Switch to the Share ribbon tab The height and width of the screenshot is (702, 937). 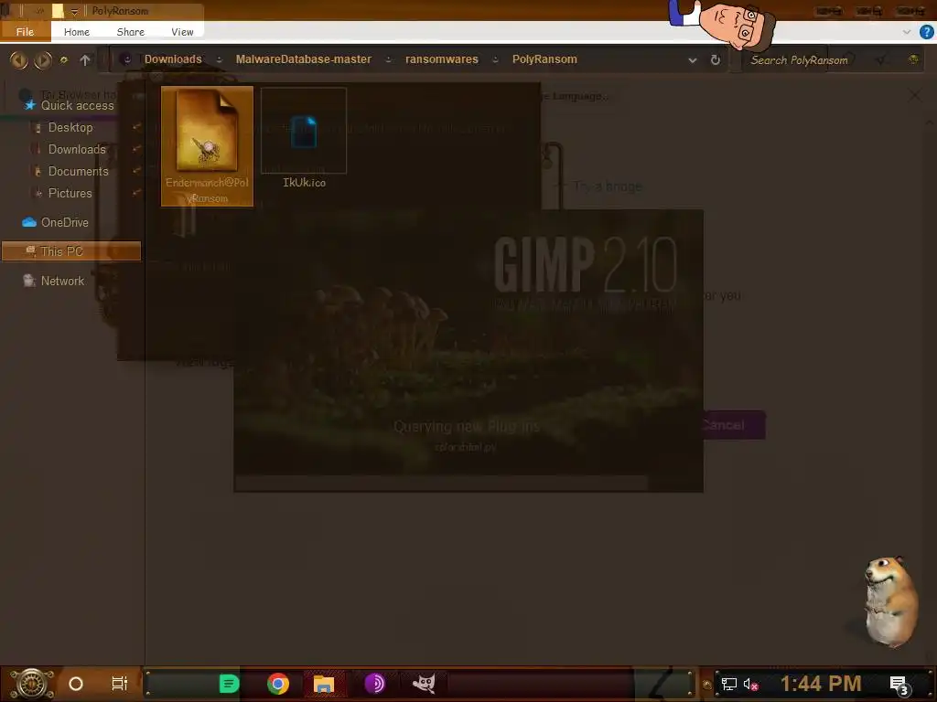pyautogui.click(x=130, y=32)
